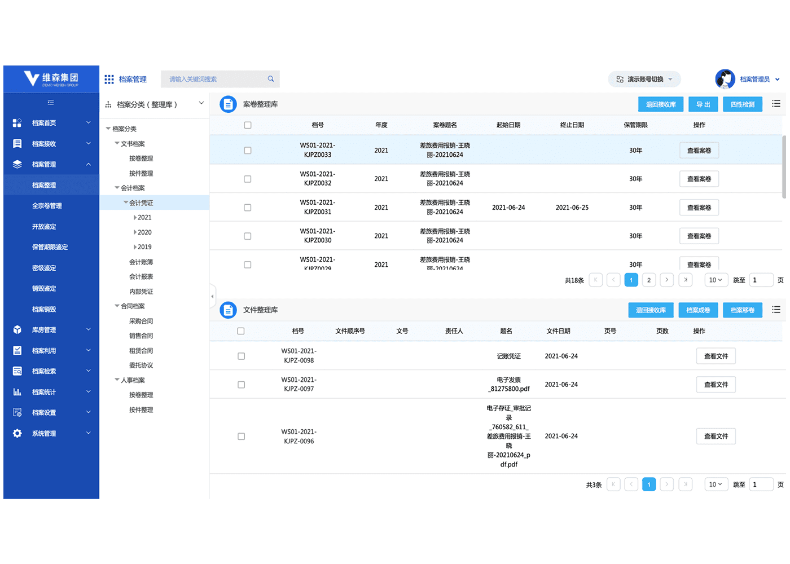This screenshot has height=564, width=790.
Task: Click the 档案利用 sidebar icon
Action: tap(17, 350)
